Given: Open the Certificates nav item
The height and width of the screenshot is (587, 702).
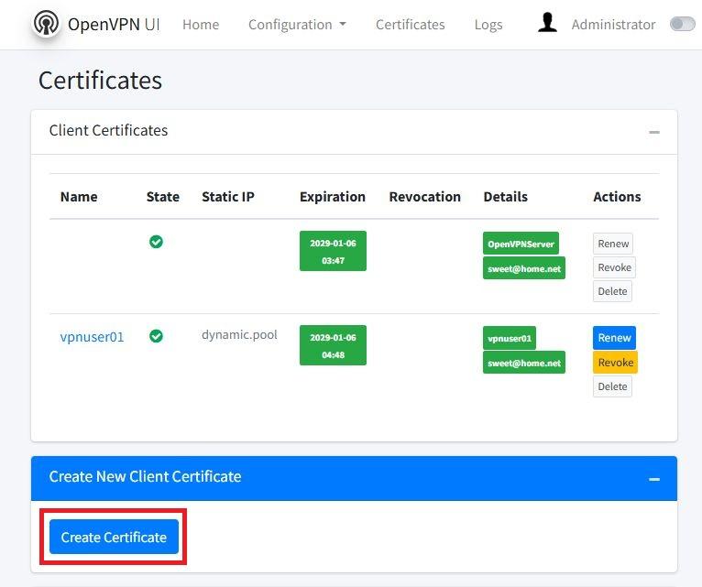Looking at the screenshot, I should (410, 24).
